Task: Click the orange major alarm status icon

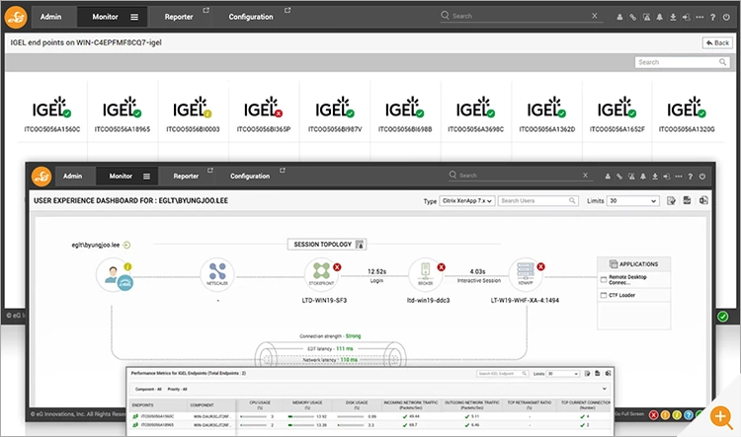Action: click(665, 415)
